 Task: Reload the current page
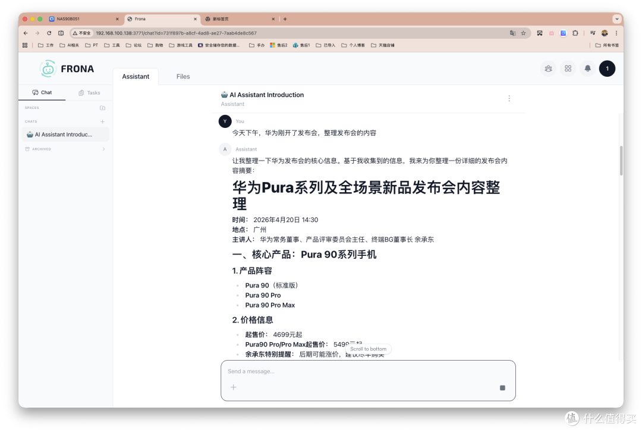click(x=49, y=33)
